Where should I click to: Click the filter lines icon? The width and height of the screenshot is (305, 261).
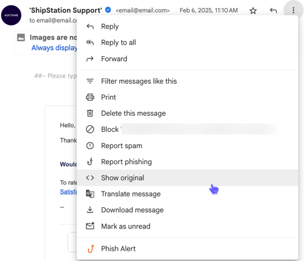(x=90, y=81)
